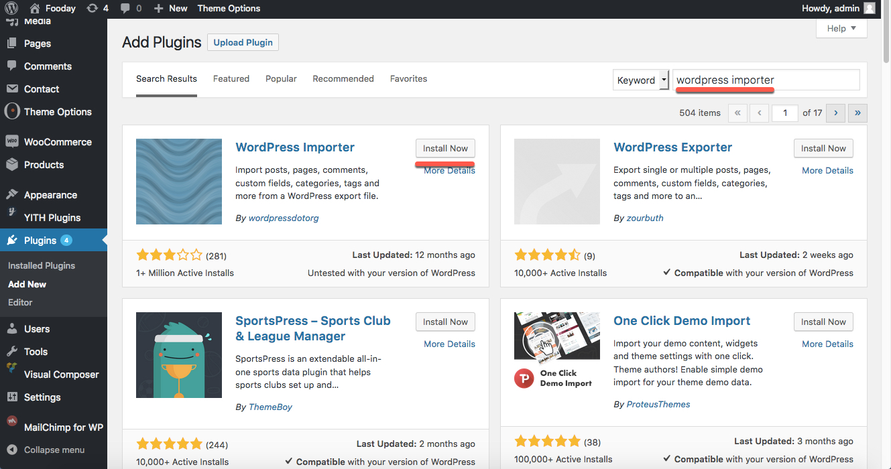Screen dimensions: 891x469
Task: Expand the Help panel
Action: point(841,28)
